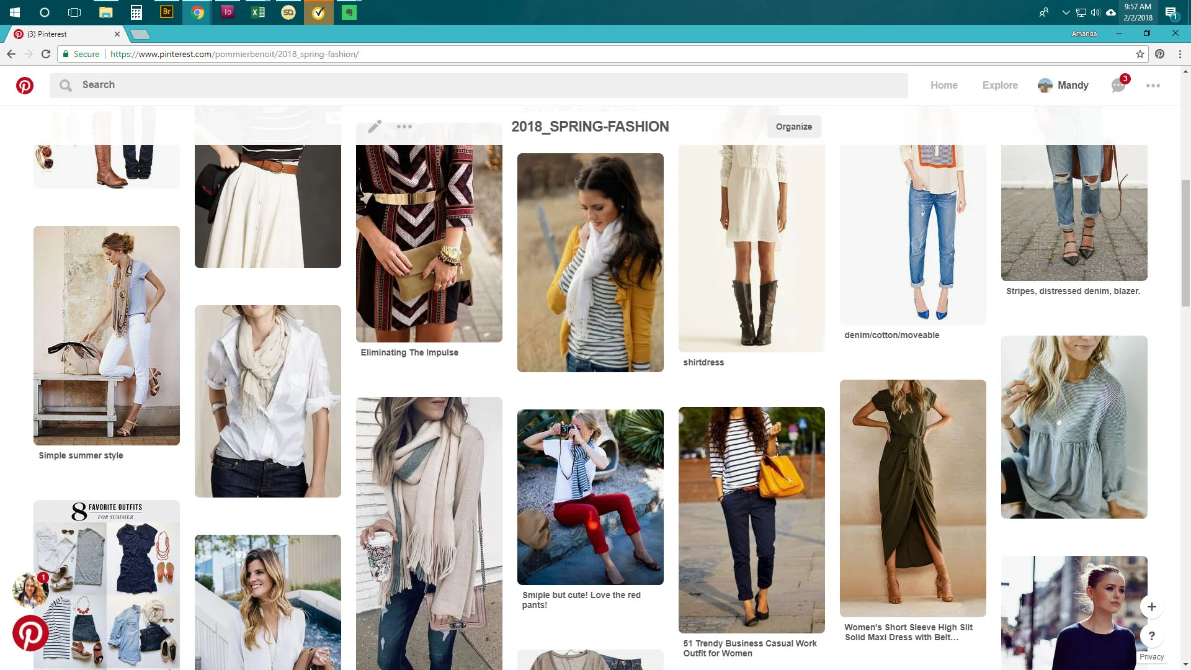
Task: Reload the page with refresh icon
Action: point(46,54)
